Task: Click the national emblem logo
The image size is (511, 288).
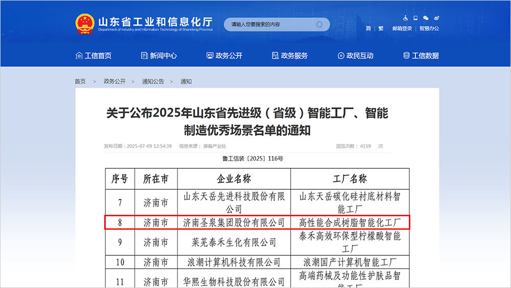Action: coord(85,24)
